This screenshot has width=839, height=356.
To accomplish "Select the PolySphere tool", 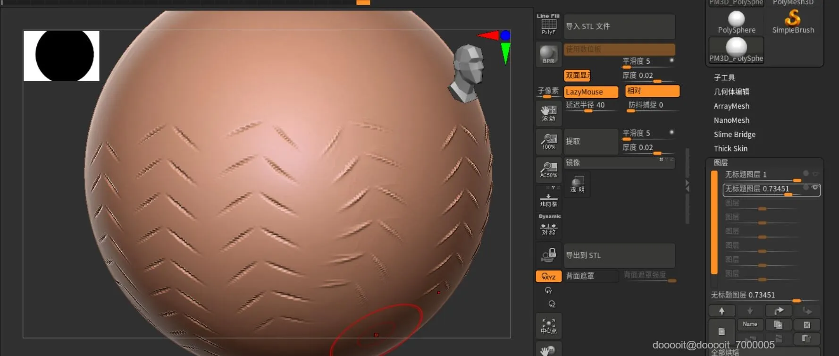I will click(x=736, y=22).
